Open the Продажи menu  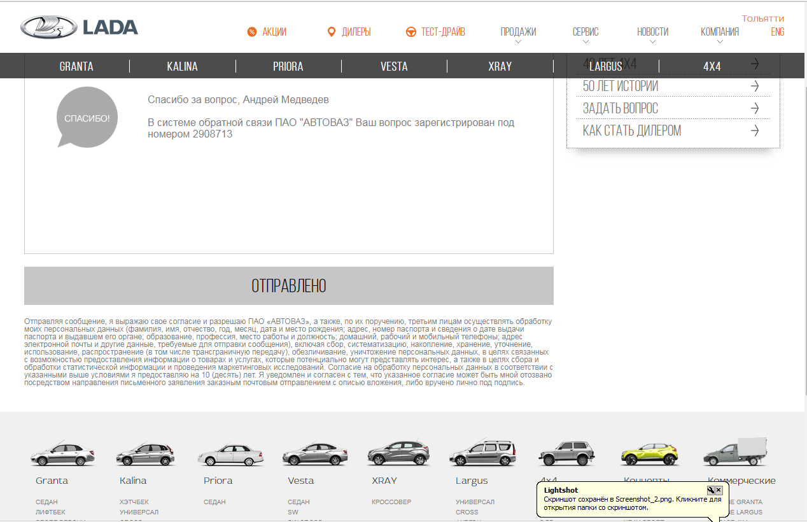point(518,32)
